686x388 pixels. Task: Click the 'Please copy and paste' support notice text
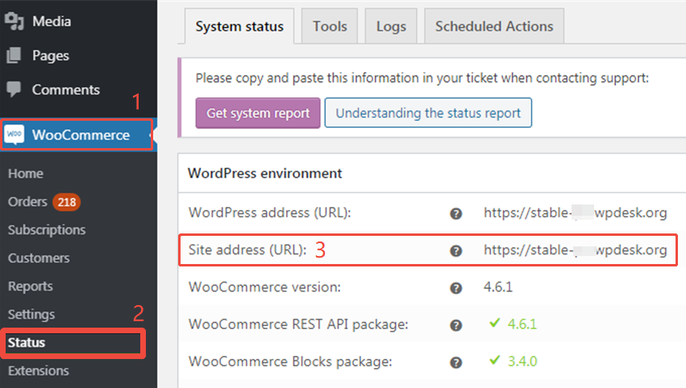tap(422, 78)
